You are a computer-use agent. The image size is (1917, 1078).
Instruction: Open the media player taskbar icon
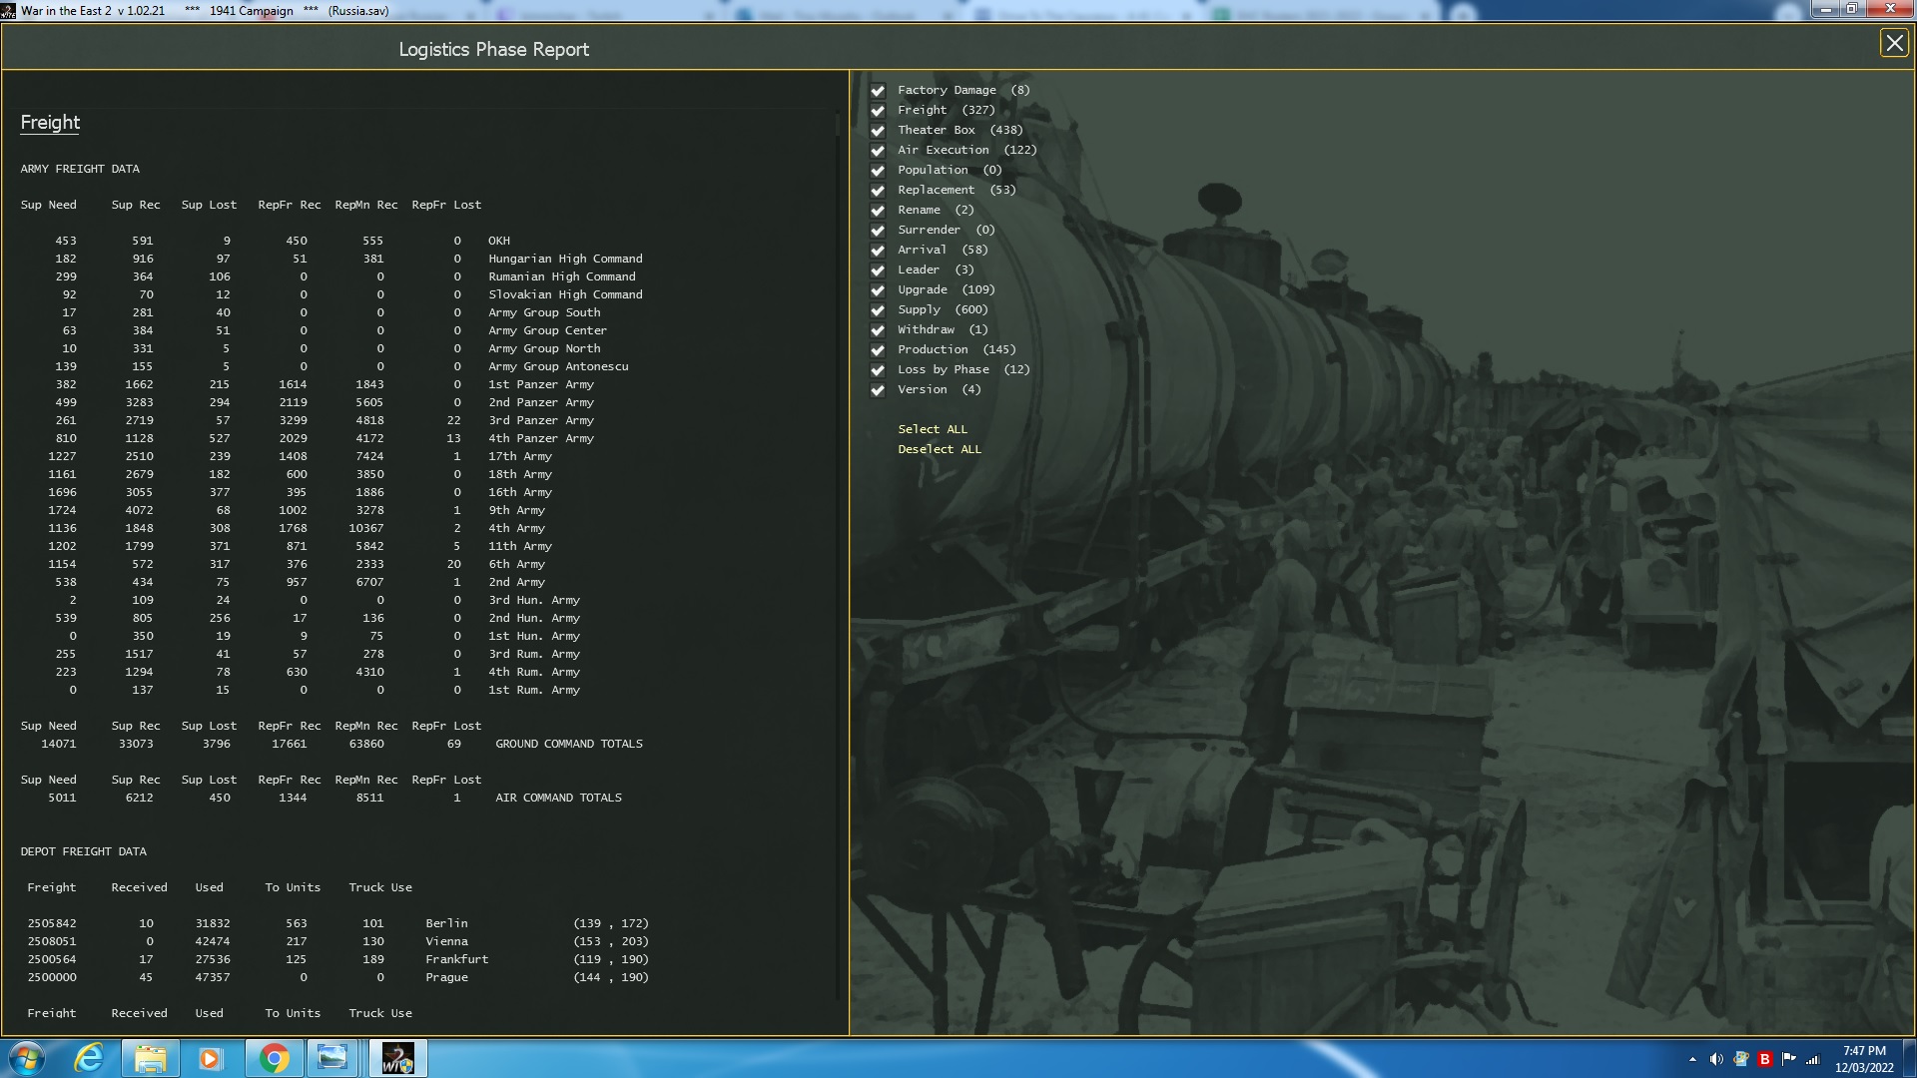pos(210,1058)
